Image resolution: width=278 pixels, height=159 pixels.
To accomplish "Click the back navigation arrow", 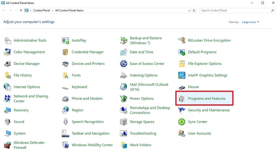I will tap(4, 11).
